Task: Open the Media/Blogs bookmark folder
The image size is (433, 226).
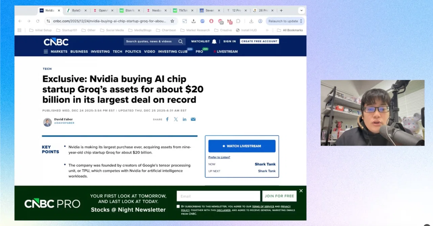Action: point(140,30)
